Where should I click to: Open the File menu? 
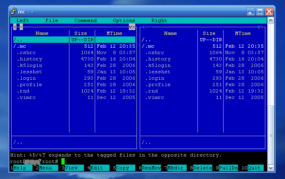52,20
